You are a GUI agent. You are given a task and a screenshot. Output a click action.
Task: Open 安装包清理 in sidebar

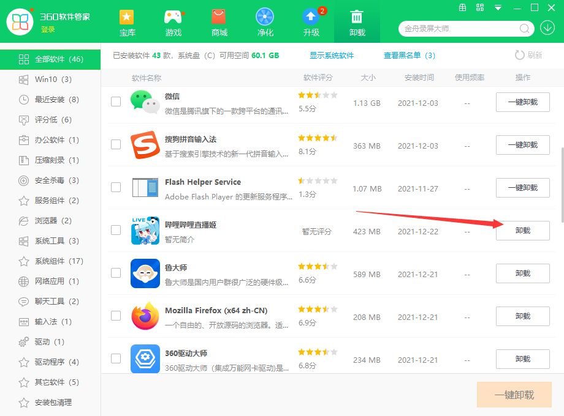tap(50, 403)
